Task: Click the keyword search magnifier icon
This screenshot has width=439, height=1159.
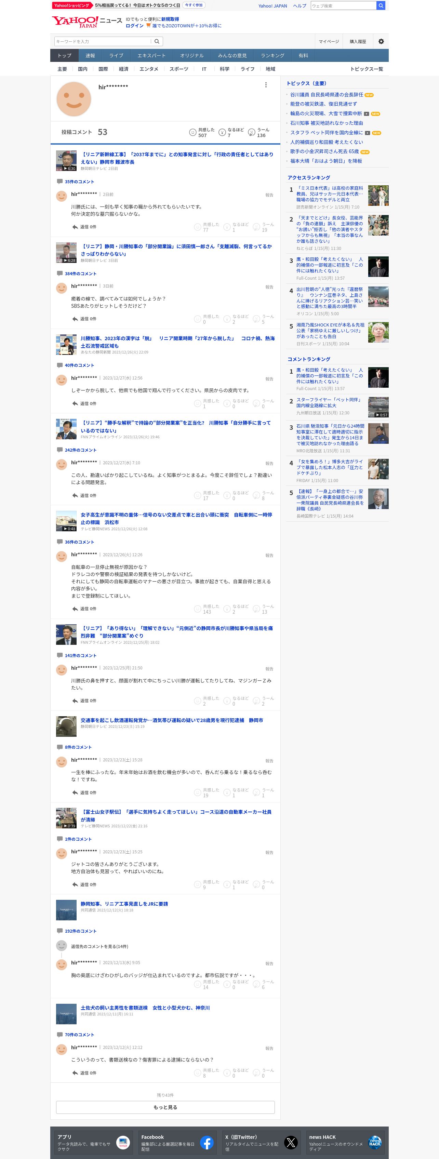Action: click(x=157, y=41)
